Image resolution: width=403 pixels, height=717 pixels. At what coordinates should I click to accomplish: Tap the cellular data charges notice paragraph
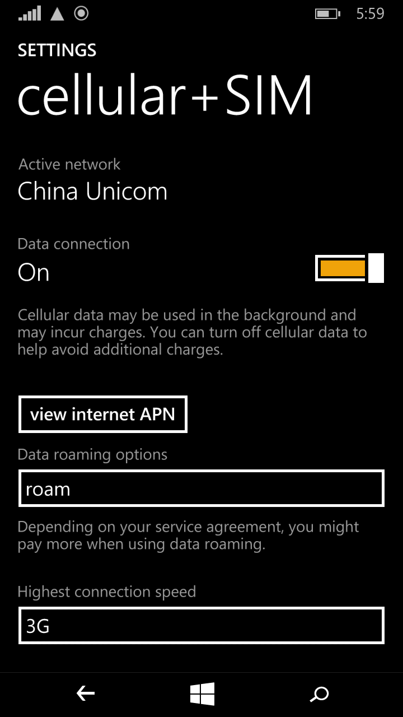pos(193,332)
